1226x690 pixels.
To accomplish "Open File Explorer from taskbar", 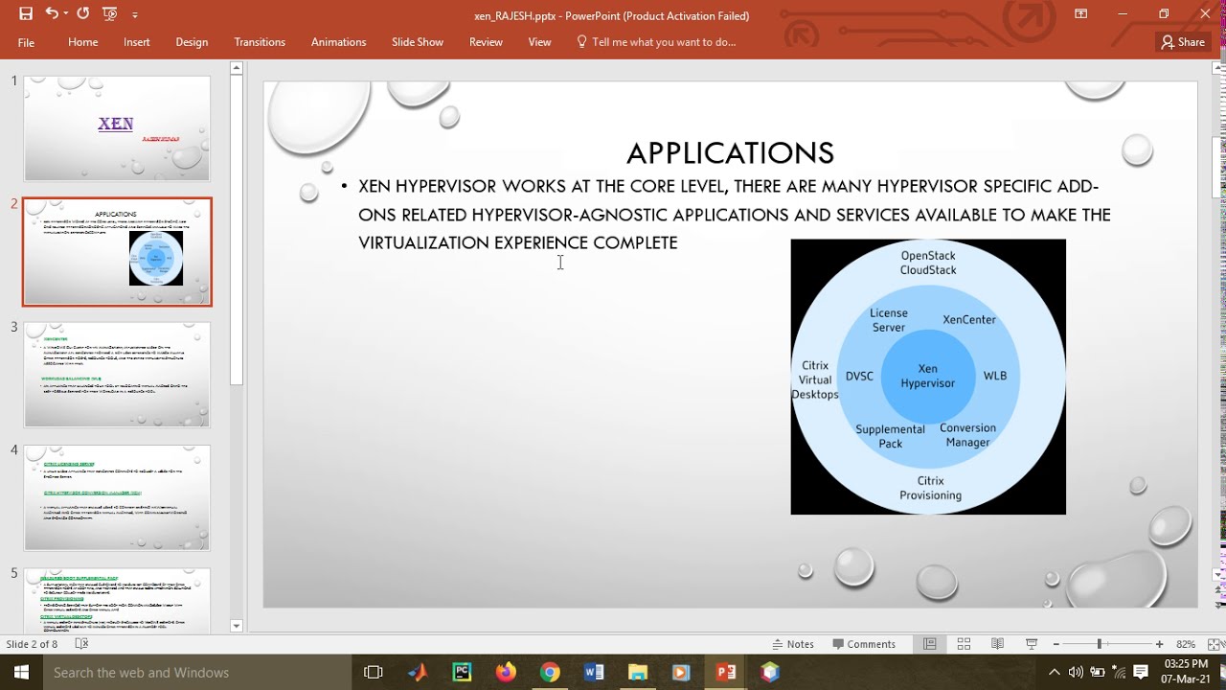I will coord(638,673).
